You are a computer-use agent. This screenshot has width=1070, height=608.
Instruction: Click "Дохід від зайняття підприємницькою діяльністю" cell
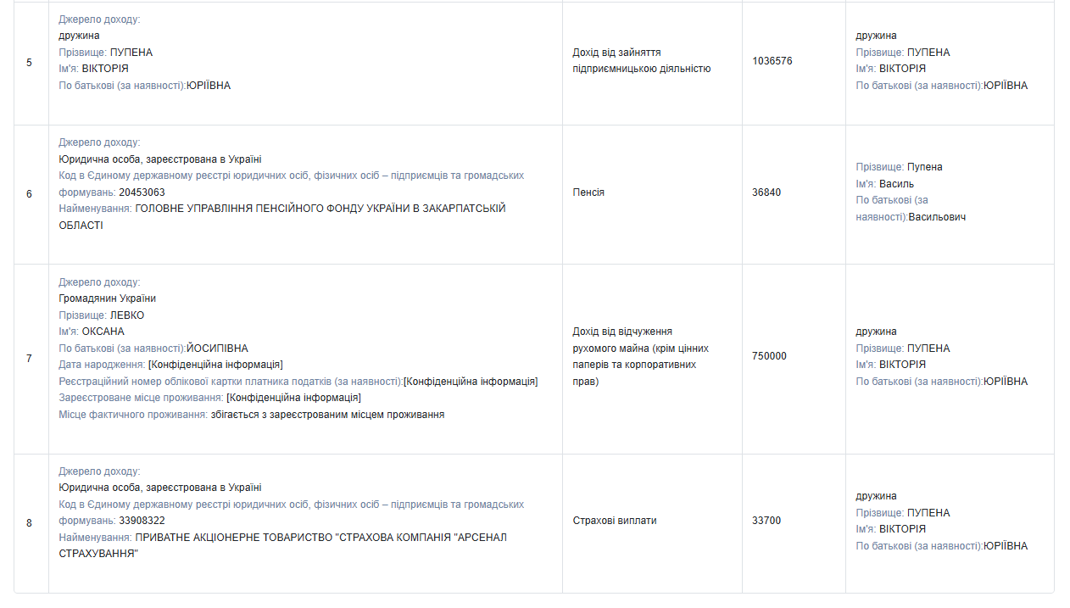641,61
